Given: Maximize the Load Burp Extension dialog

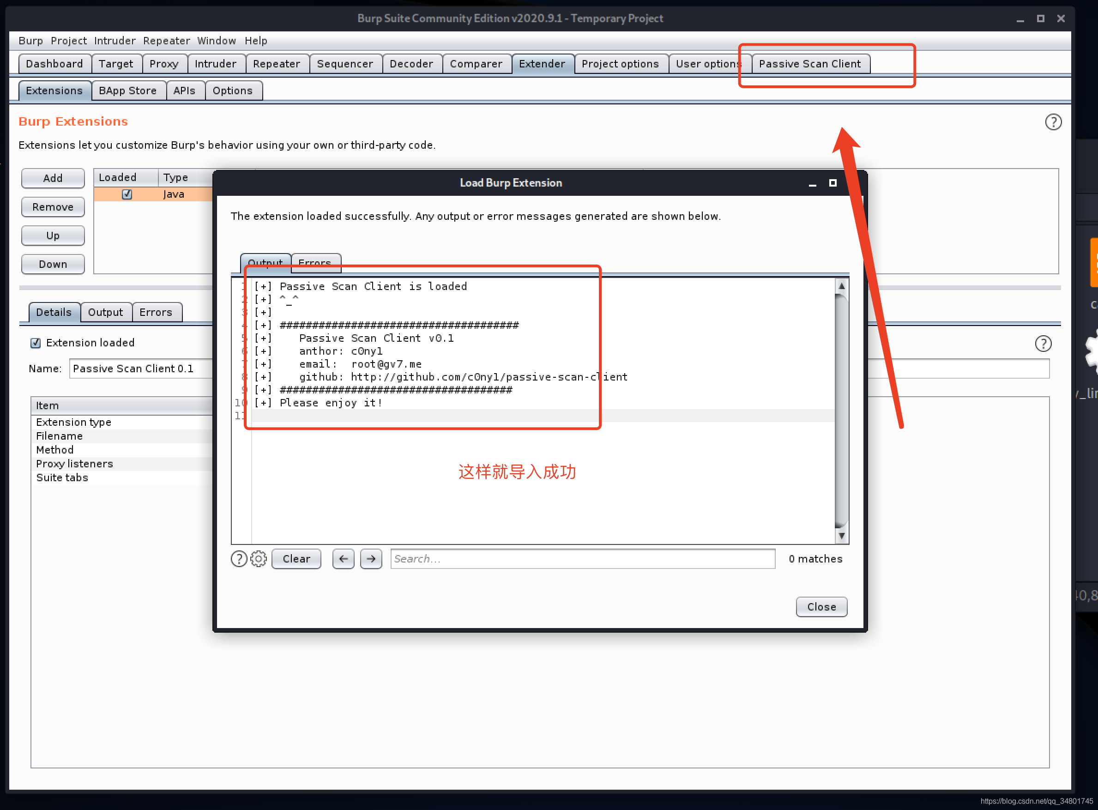Looking at the screenshot, I should (x=833, y=183).
